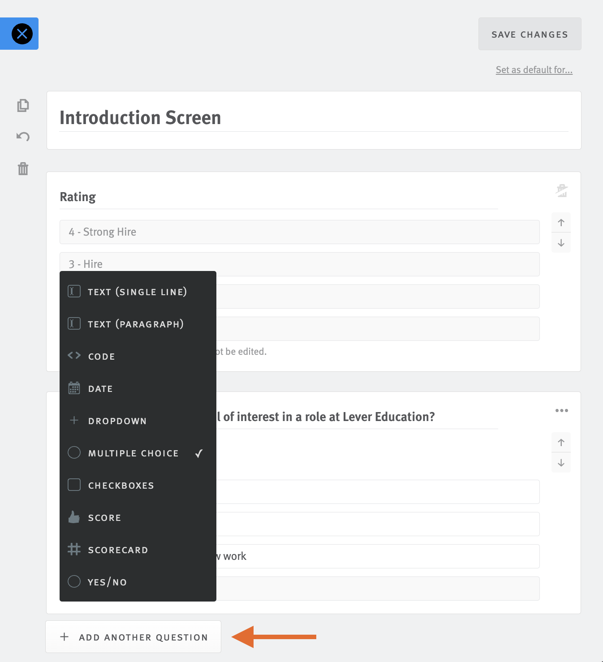Click Add Another Question

(133, 637)
